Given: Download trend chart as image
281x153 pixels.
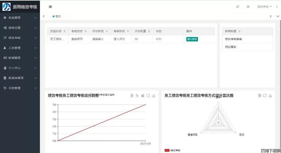Looking at the screenshot, I should point(154,96).
